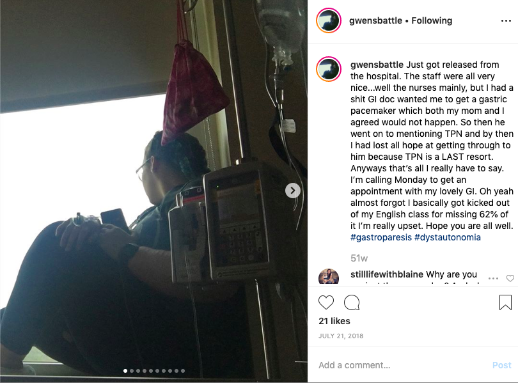Jump to second carousel dot indicator

[132, 371]
